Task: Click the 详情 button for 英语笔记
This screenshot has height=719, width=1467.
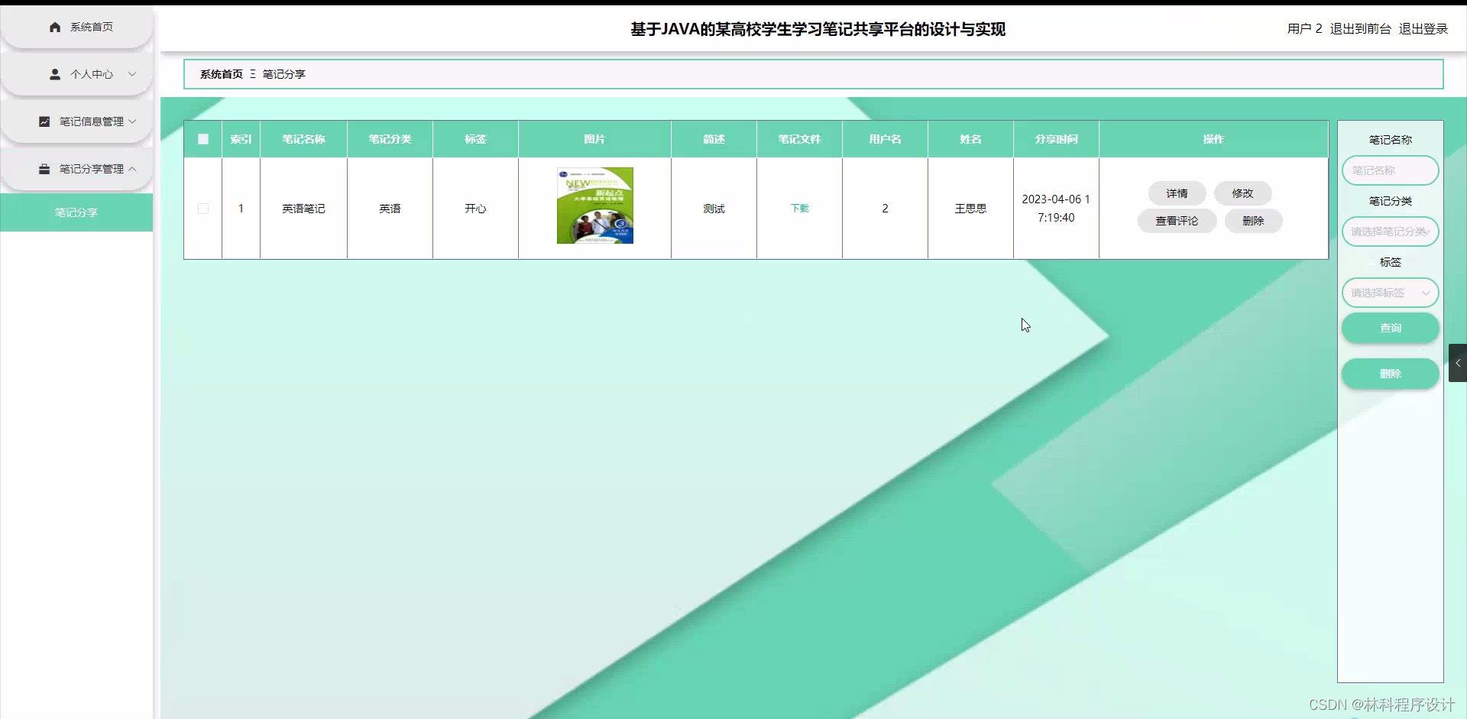Action: [1176, 193]
